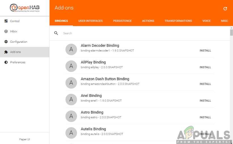The image size is (233, 144).
Task: Click the Astro Binding title
Action: pyautogui.click(x=92, y=112)
